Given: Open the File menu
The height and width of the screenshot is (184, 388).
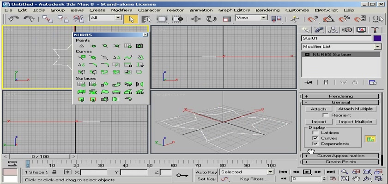Looking at the screenshot, I should click(x=8, y=10).
